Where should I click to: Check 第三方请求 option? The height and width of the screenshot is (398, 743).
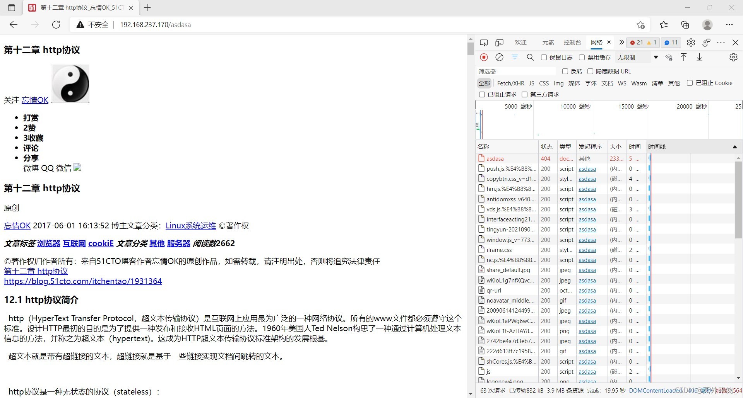click(x=524, y=95)
